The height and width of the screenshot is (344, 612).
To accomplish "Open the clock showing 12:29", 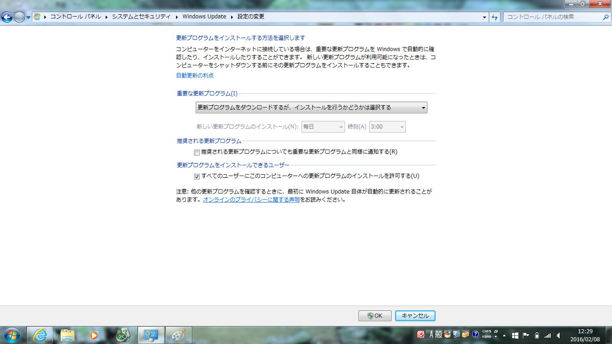I will click(x=585, y=335).
